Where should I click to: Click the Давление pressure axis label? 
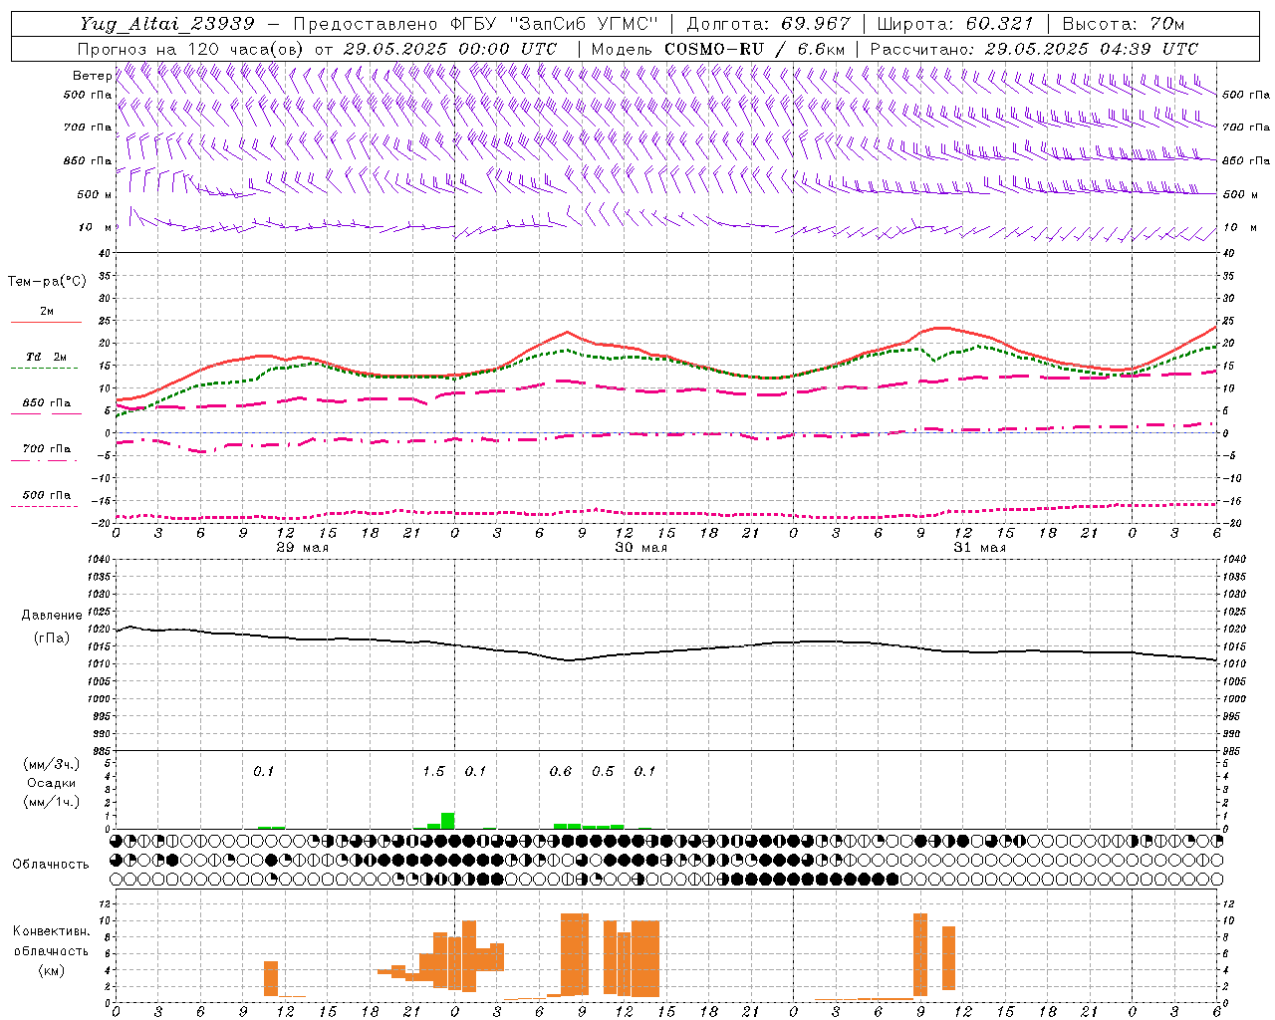point(52,616)
